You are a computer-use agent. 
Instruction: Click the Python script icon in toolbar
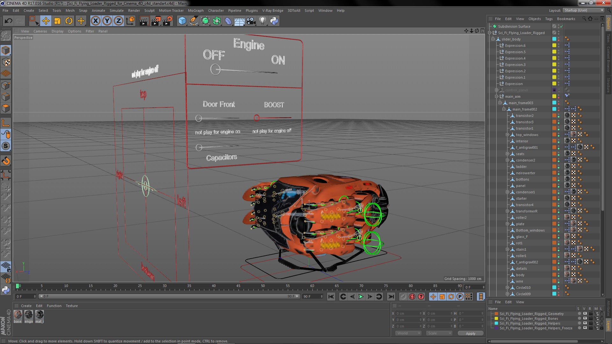pos(274,21)
